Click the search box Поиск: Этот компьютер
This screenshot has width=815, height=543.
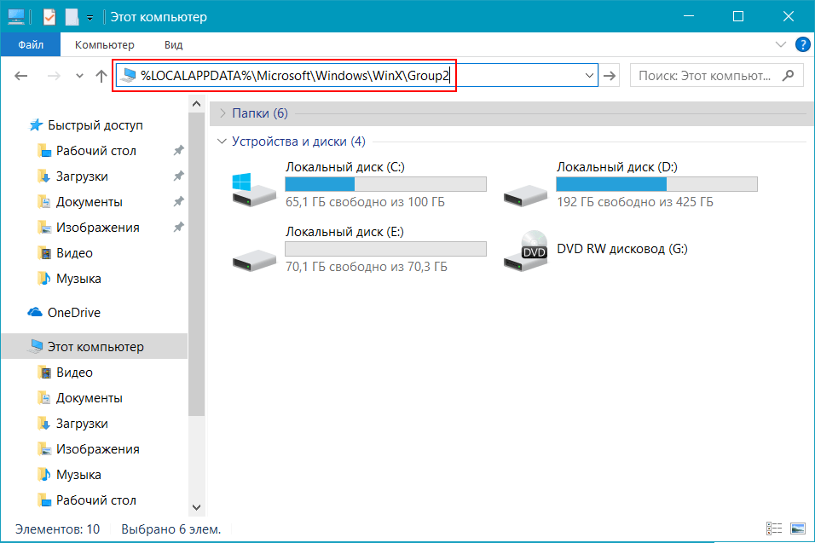(716, 76)
